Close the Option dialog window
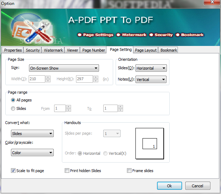 pos(212,2)
